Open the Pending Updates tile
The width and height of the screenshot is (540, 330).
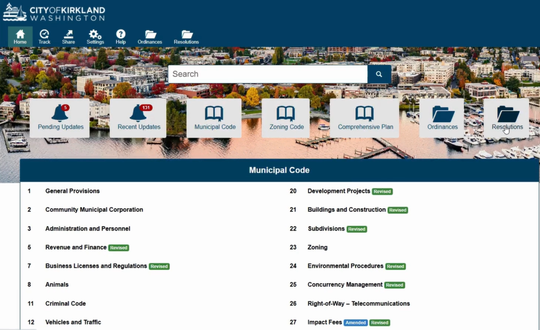click(x=60, y=118)
